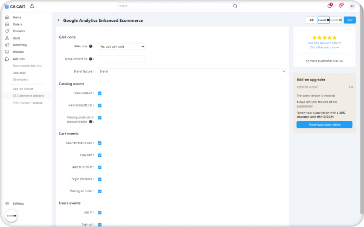The width and height of the screenshot is (364, 227).
Task: Toggle the View product checkbox
Action: 100,93
